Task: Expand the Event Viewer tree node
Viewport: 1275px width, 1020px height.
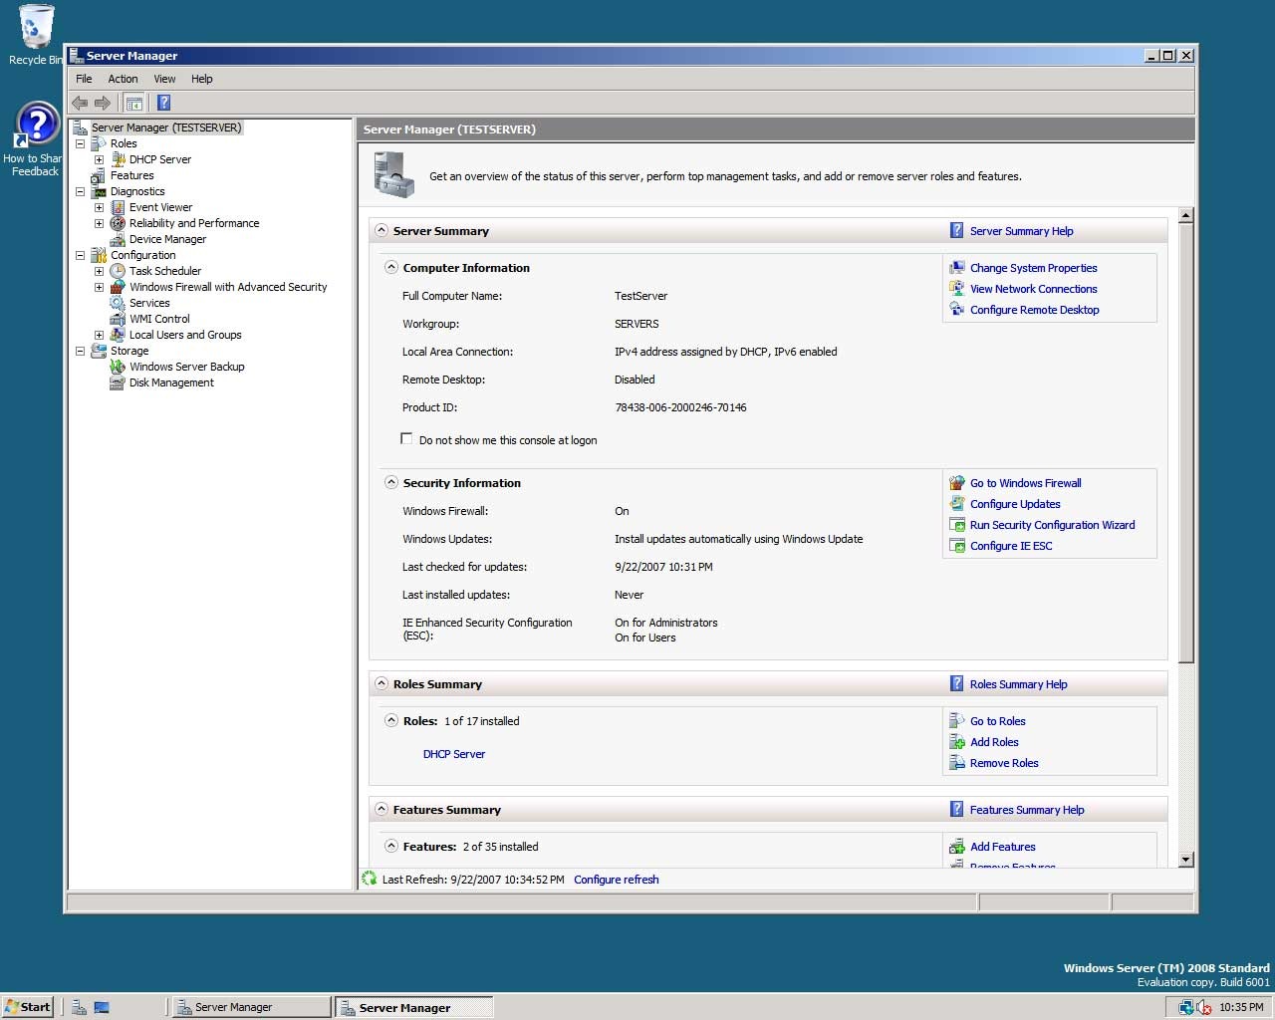Action: click(x=99, y=207)
